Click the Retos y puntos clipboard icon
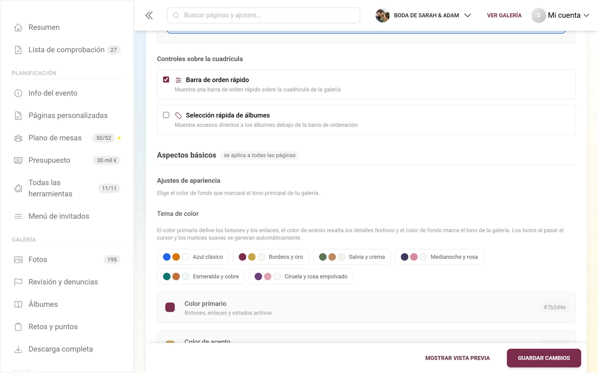The height and width of the screenshot is (373, 598). tap(18, 327)
